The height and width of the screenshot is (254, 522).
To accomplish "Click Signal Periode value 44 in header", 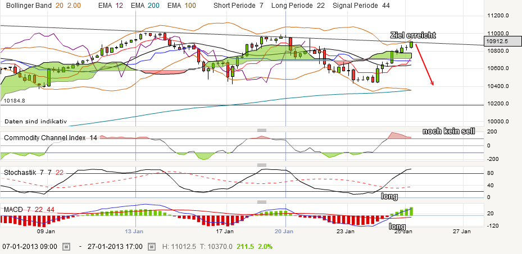I will click(386, 6).
